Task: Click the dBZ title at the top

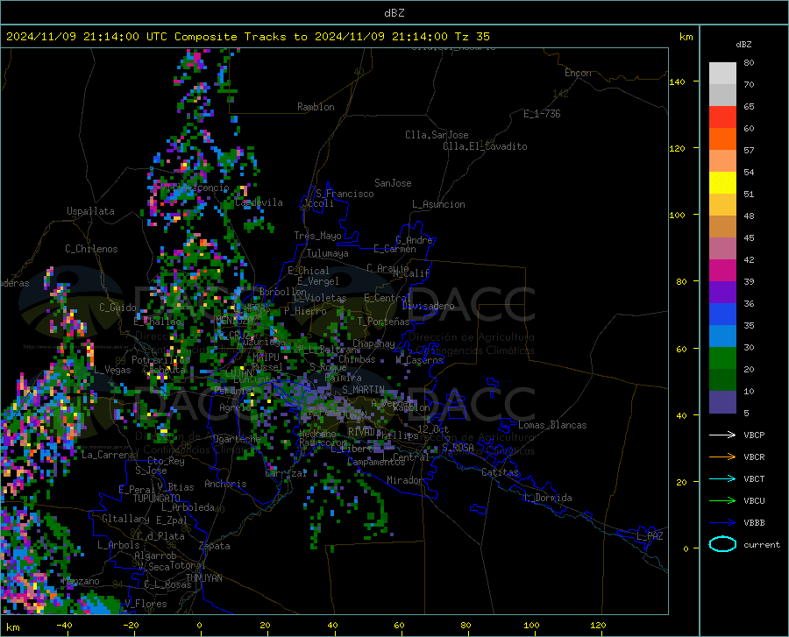Action: 394,13
